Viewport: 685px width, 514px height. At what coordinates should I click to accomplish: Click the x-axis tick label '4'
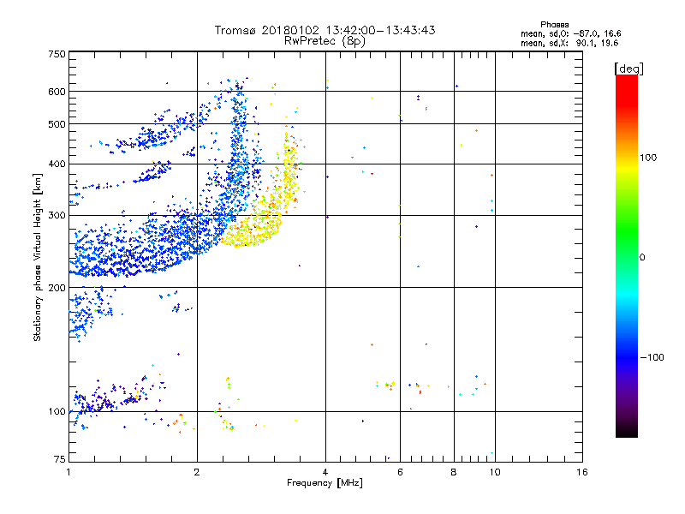tap(325, 472)
